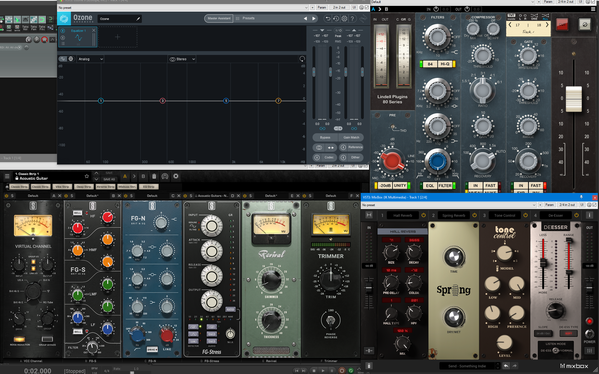
Task: Open Ozone settings gear icon
Action: [x=344, y=19]
